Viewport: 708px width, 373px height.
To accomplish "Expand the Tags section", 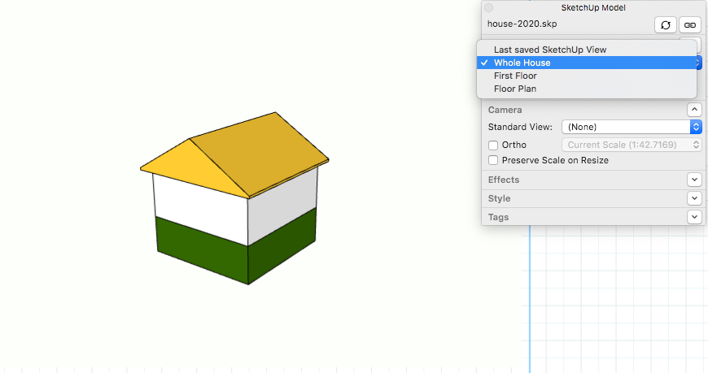I will click(x=694, y=217).
